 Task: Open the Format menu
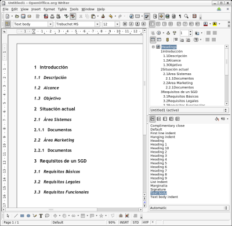tap(49, 9)
